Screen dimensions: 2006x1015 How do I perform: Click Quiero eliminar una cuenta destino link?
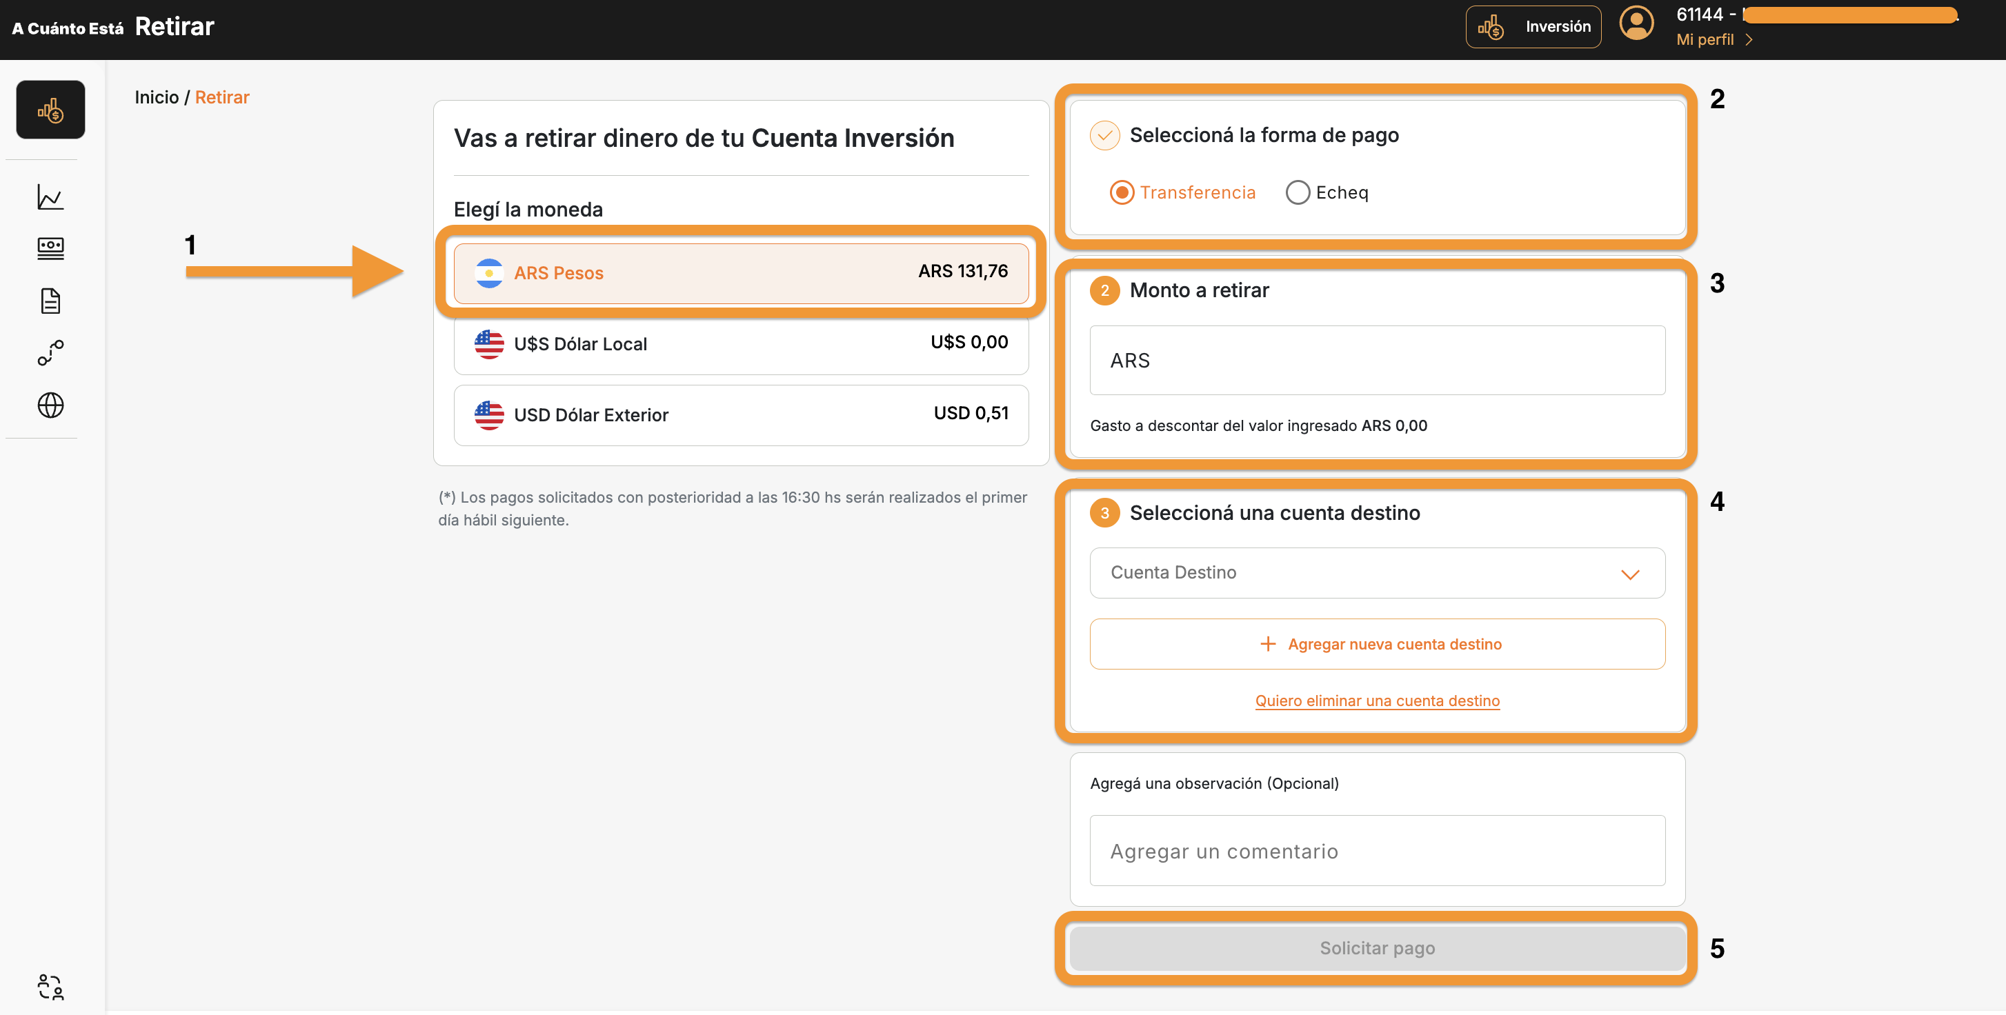click(1377, 701)
